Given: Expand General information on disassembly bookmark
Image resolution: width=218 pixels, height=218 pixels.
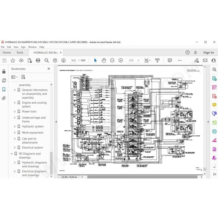Looking at the screenshot, I should (x=15, y=90).
